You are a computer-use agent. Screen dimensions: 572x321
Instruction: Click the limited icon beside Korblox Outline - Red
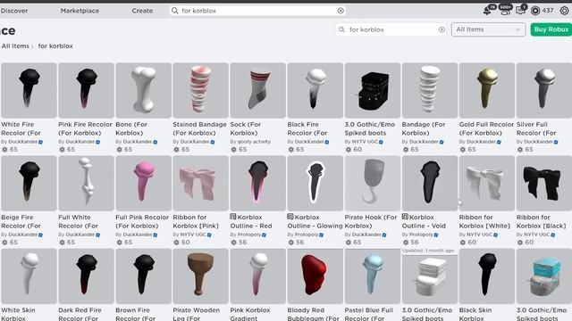[233, 217]
